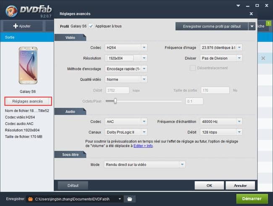
Task: Click the Annuler button
Action: [240, 185]
